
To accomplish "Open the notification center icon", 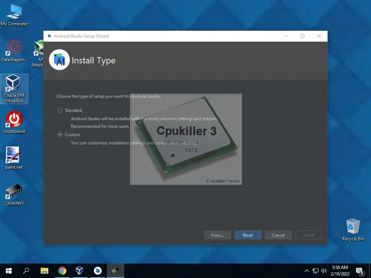I will 360,271.
